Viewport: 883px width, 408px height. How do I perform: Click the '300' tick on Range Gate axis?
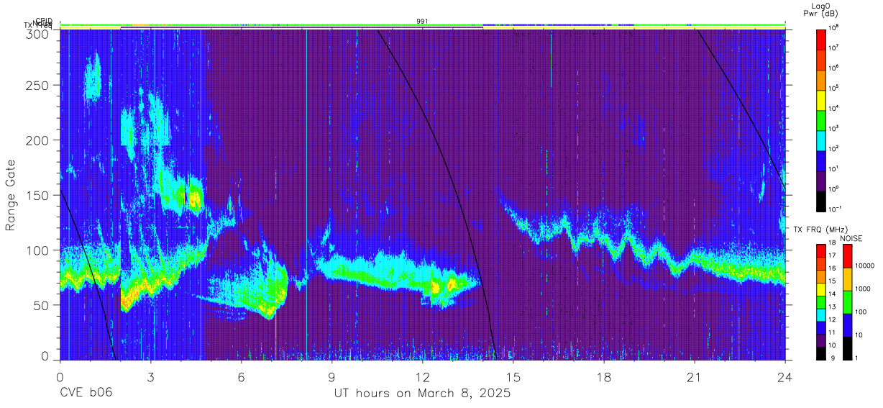(37, 33)
